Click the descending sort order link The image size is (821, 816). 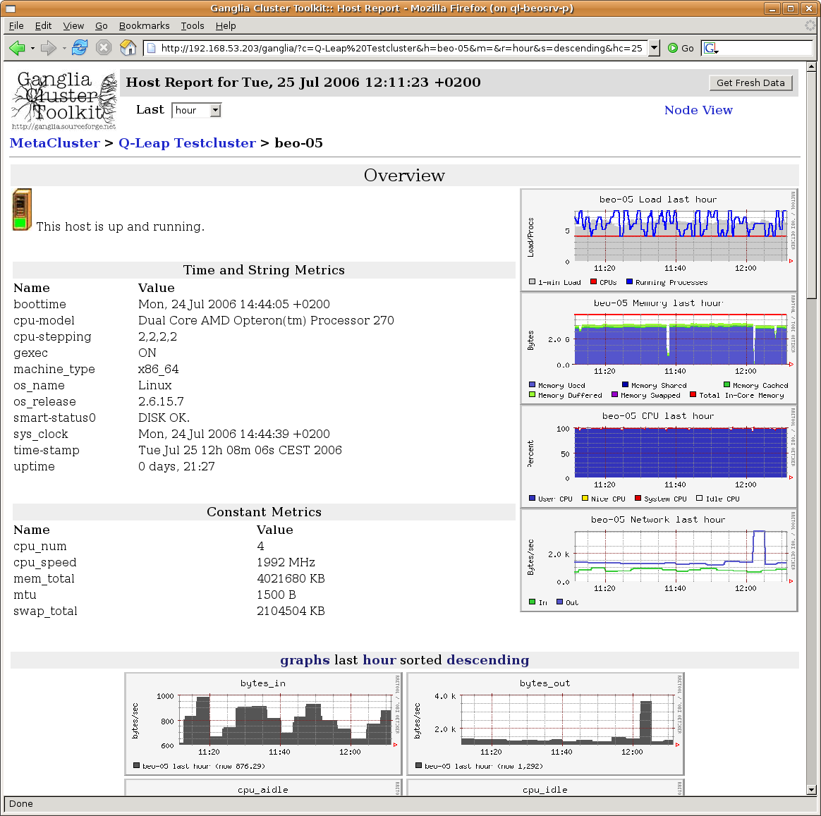click(487, 660)
